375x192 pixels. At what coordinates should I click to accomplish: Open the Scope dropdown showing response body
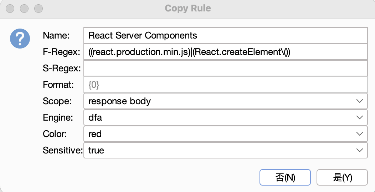225,101
